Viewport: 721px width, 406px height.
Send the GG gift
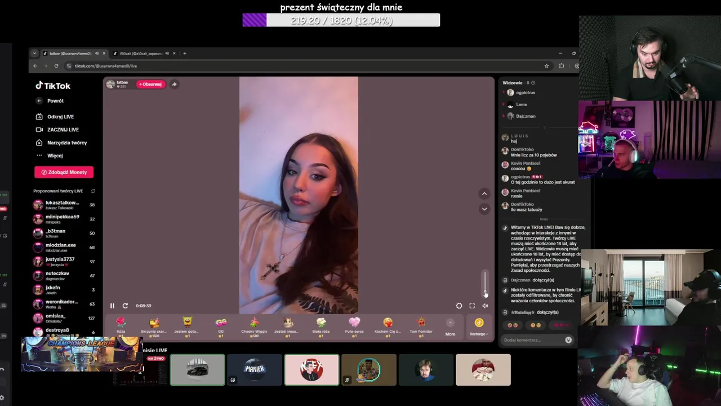pos(221,326)
